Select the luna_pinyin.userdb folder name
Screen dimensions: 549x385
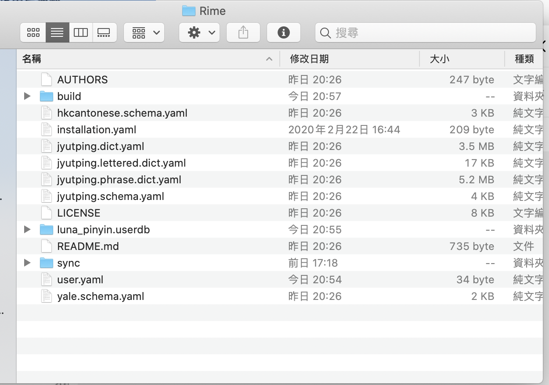click(x=104, y=230)
